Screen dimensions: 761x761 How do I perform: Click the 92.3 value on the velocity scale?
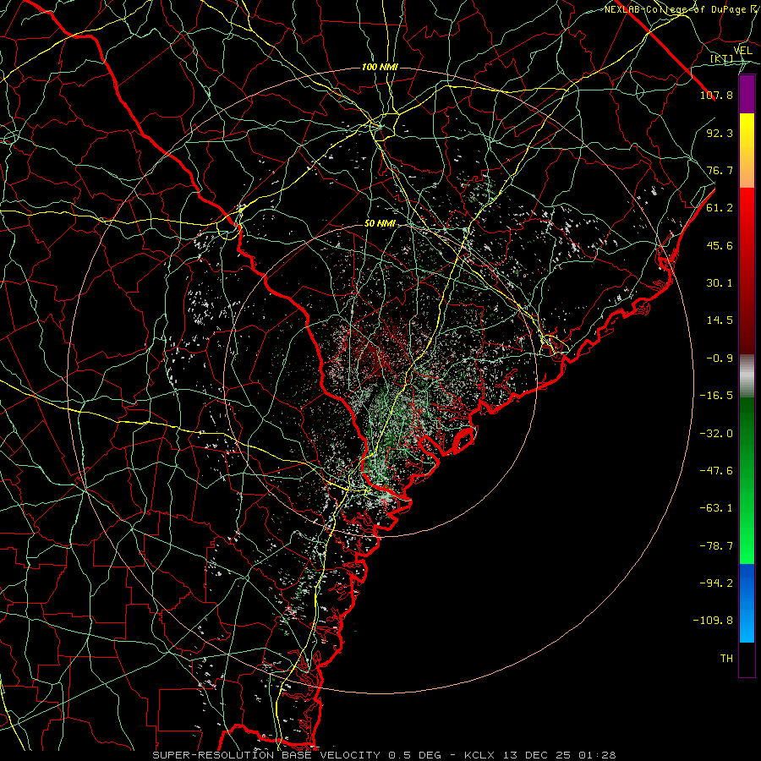(720, 133)
